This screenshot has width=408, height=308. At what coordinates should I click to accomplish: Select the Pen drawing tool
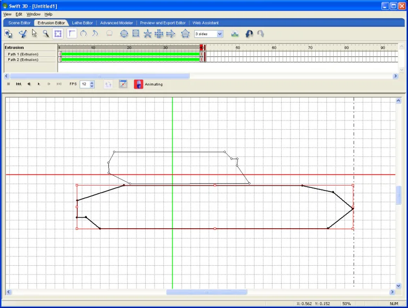23,34
